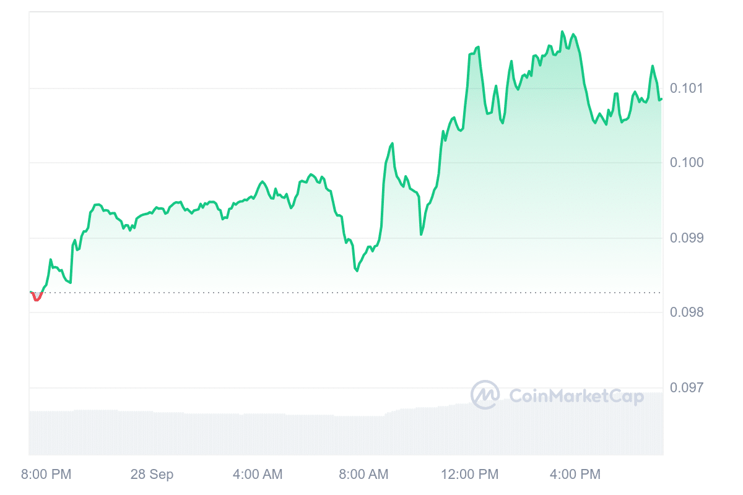Viewport: 743px width, 495px height.
Task: Click the 12:00 PM time axis label
Action: (x=469, y=475)
